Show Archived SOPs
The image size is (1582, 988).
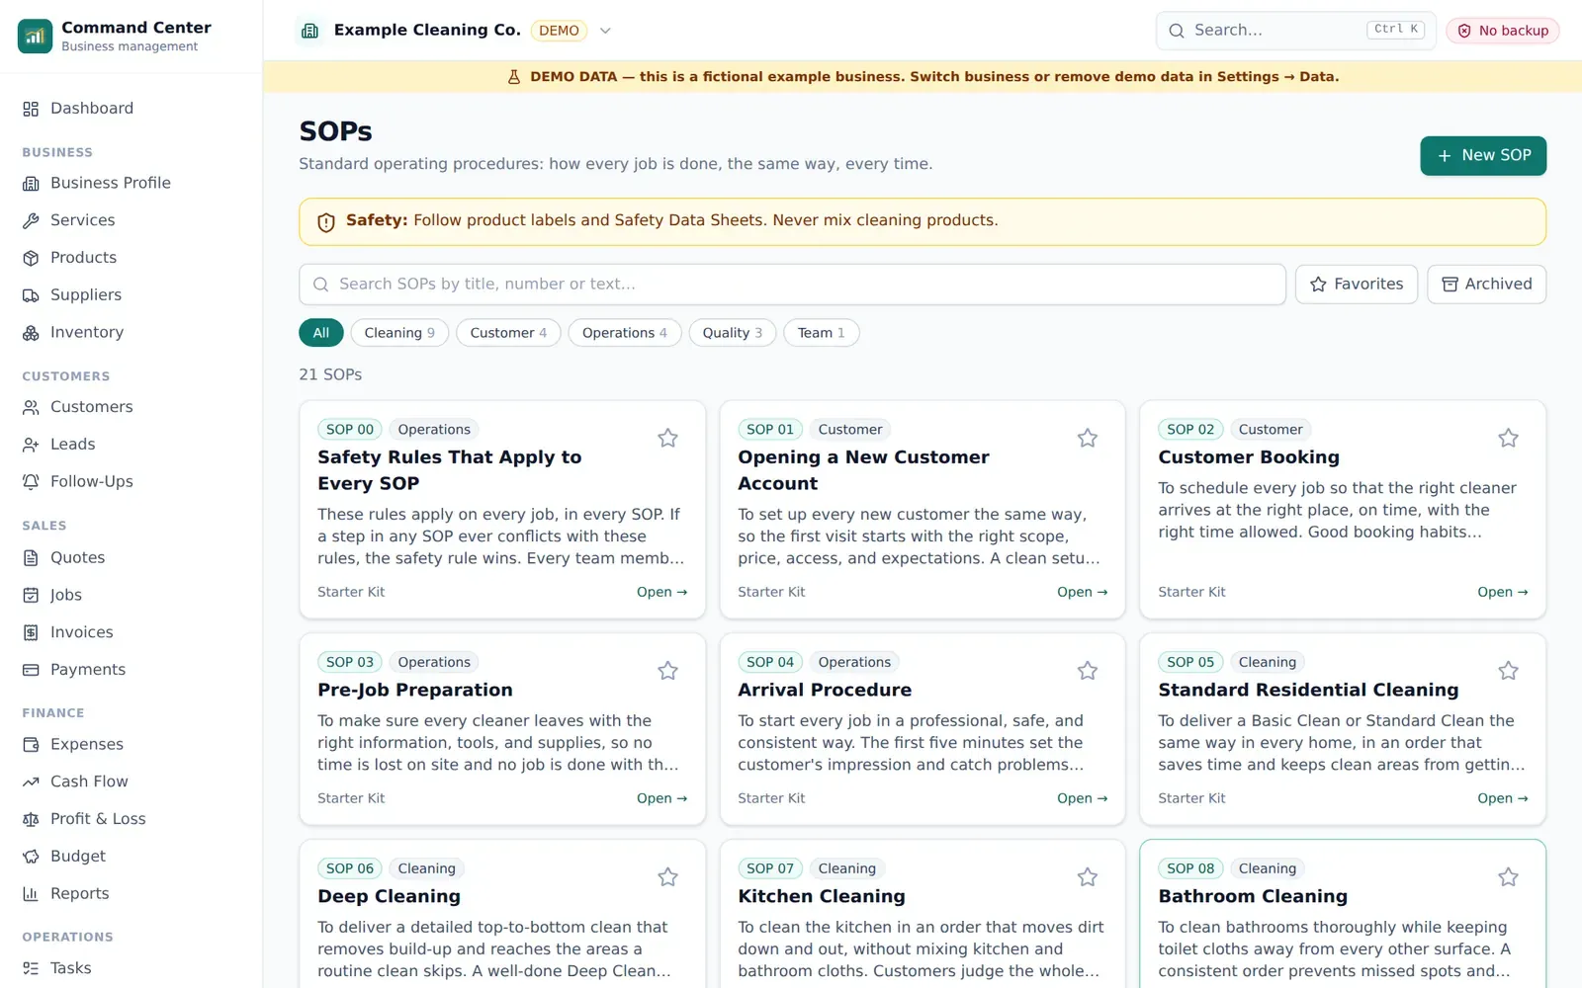[1486, 285]
